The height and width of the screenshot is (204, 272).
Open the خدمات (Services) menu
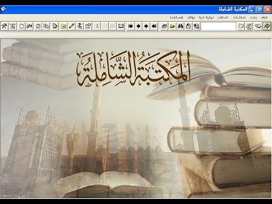point(223,18)
